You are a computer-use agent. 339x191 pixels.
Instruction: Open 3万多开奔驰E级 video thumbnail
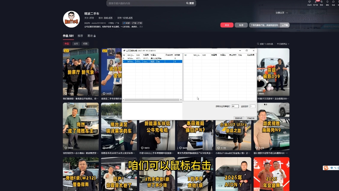click(x=195, y=174)
